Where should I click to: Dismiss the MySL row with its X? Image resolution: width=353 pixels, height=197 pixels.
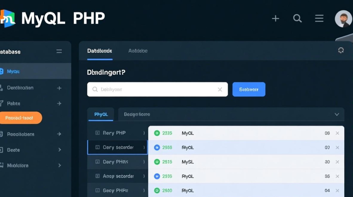pyautogui.click(x=338, y=162)
